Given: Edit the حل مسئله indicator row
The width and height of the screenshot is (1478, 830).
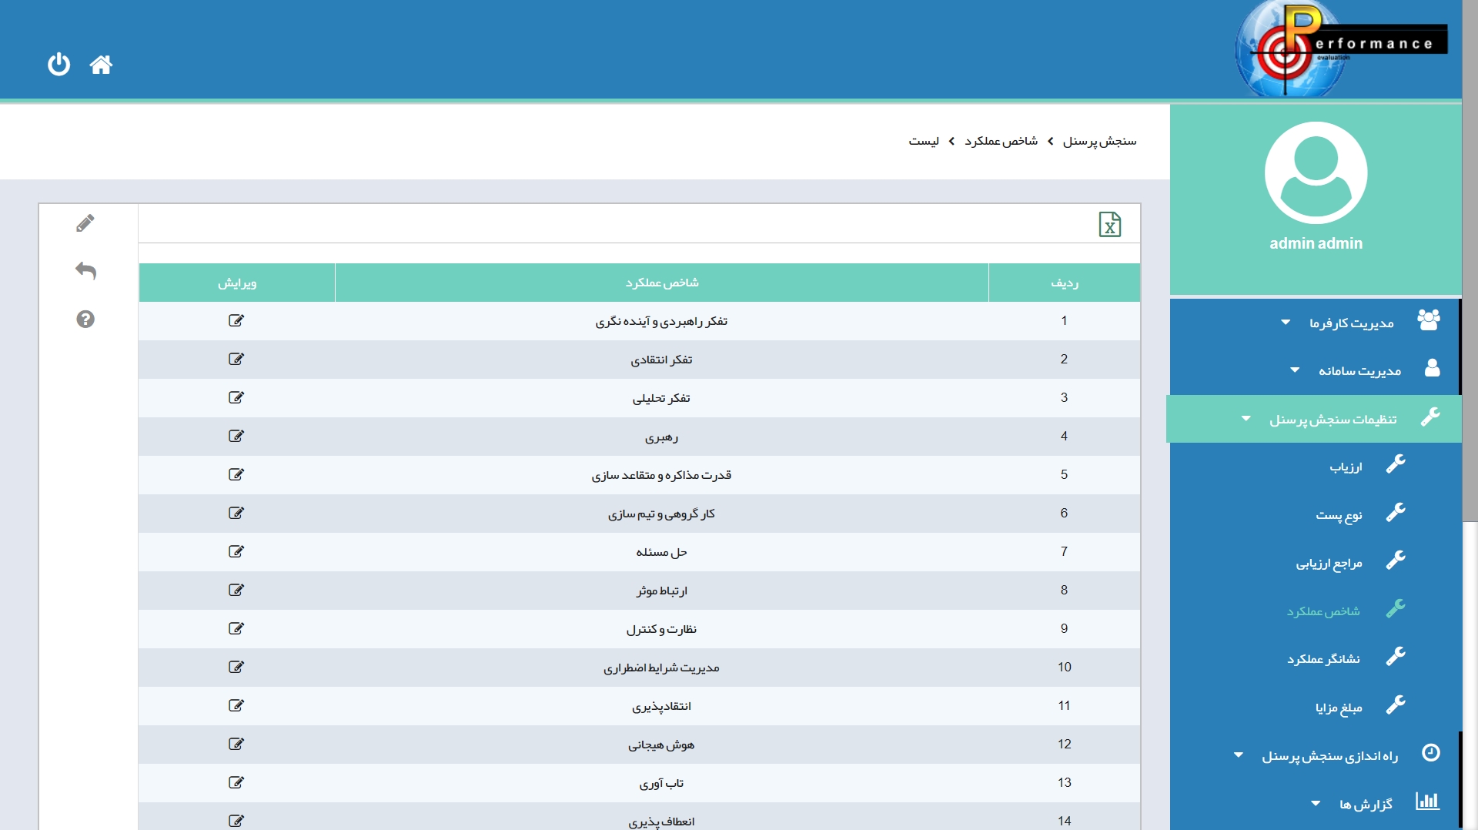Looking at the screenshot, I should pos(236,551).
